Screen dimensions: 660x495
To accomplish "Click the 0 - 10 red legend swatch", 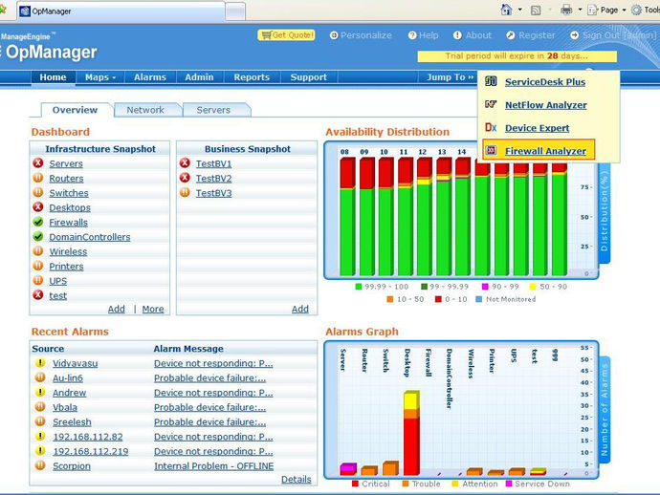I will click(438, 299).
